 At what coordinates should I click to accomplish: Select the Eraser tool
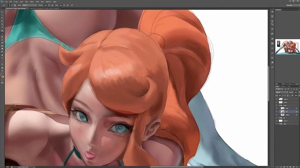2,42
